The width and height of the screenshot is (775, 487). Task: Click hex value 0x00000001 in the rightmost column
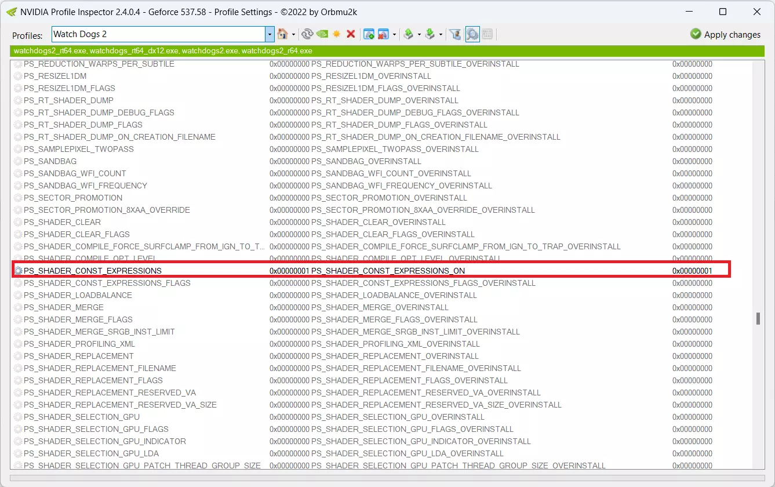[692, 271]
